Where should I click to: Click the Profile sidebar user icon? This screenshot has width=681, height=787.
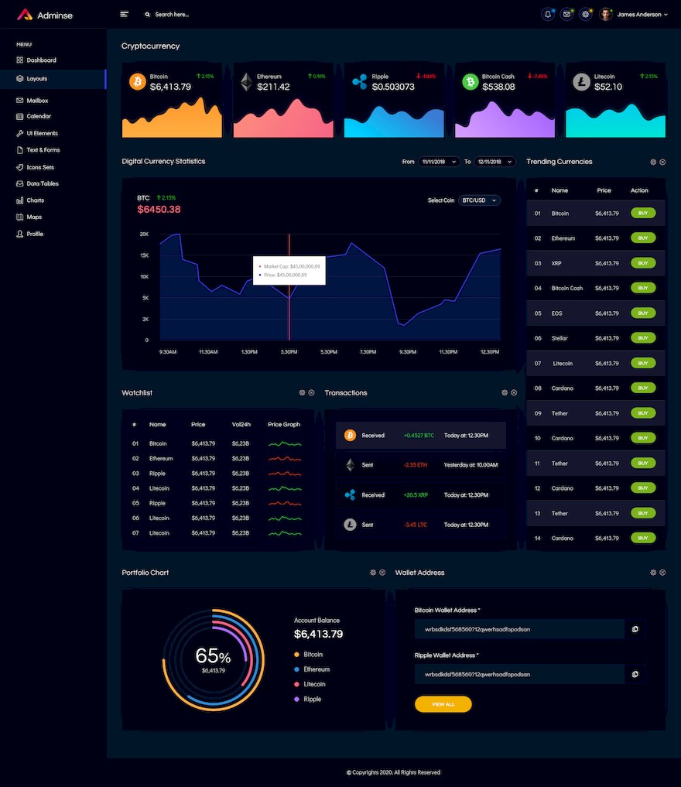[19, 234]
